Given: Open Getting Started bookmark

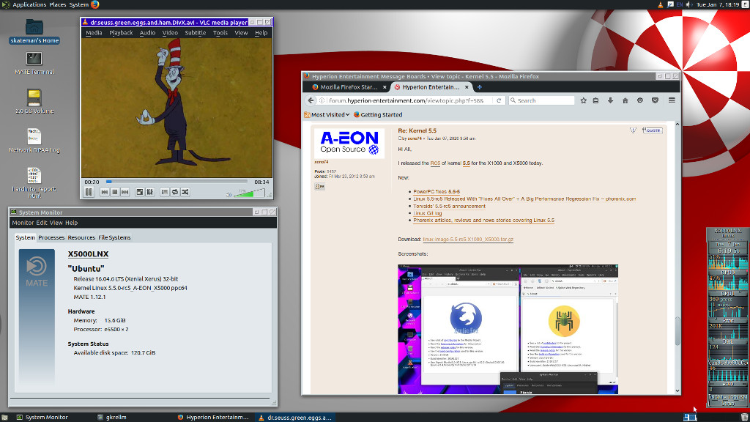Looking at the screenshot, I should (x=378, y=115).
